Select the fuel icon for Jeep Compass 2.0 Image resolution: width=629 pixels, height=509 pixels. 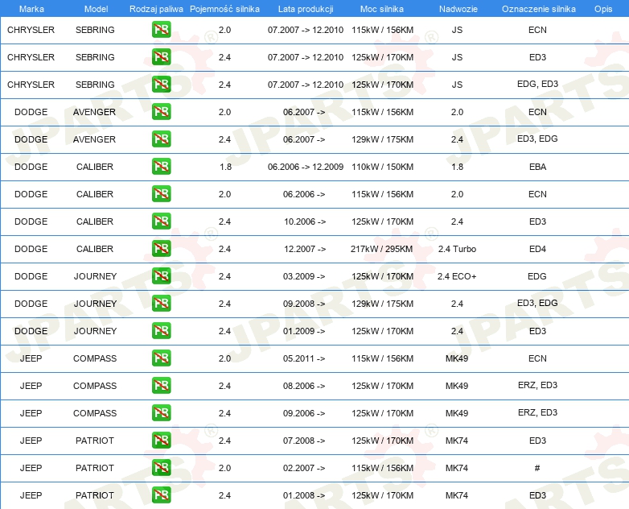[x=161, y=358]
